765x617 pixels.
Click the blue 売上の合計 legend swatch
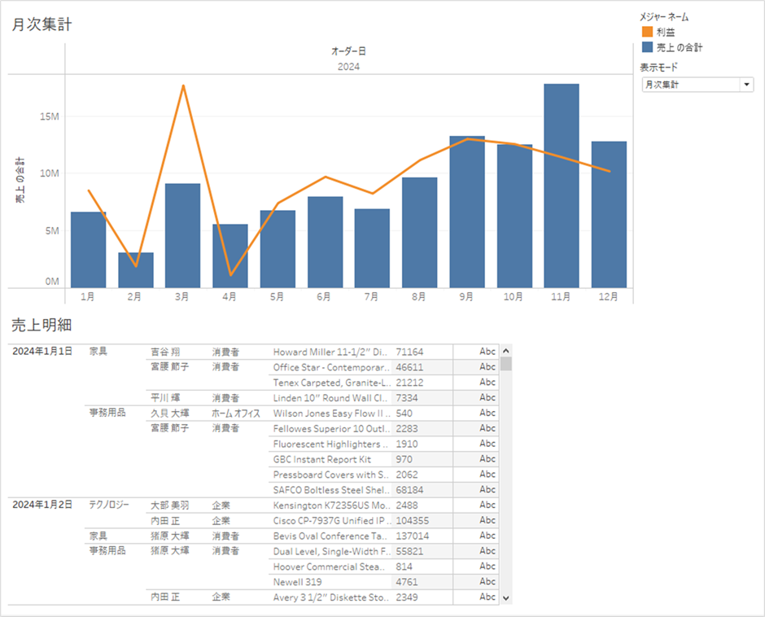tap(647, 47)
